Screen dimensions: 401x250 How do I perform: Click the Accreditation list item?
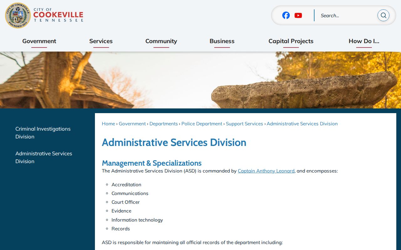pos(126,185)
